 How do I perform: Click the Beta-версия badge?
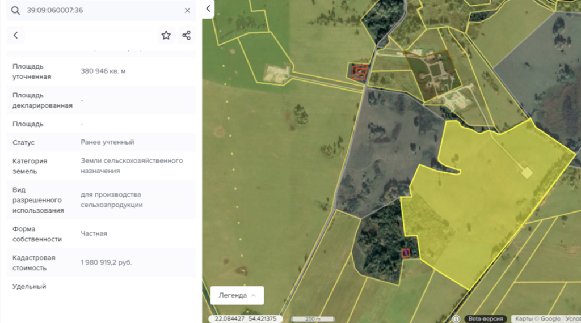pyautogui.click(x=486, y=318)
